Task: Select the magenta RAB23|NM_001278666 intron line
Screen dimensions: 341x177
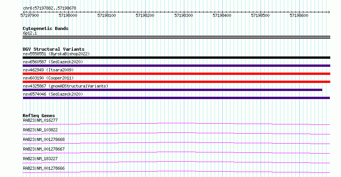Action: 176,172
